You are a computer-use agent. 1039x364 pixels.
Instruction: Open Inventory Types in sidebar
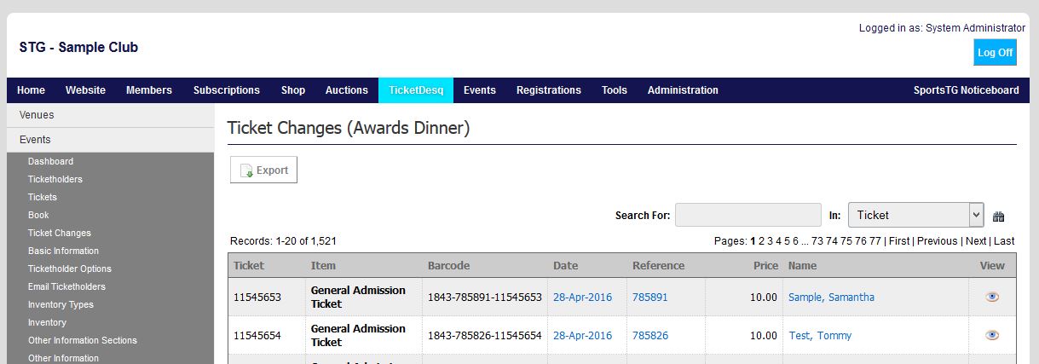[x=61, y=304]
